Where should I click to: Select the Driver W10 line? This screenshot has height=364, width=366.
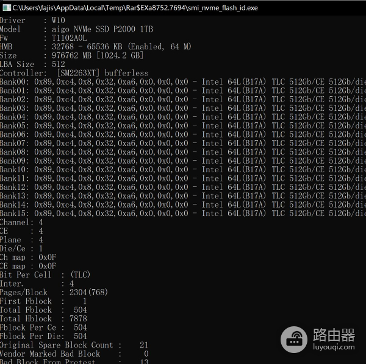(32, 21)
